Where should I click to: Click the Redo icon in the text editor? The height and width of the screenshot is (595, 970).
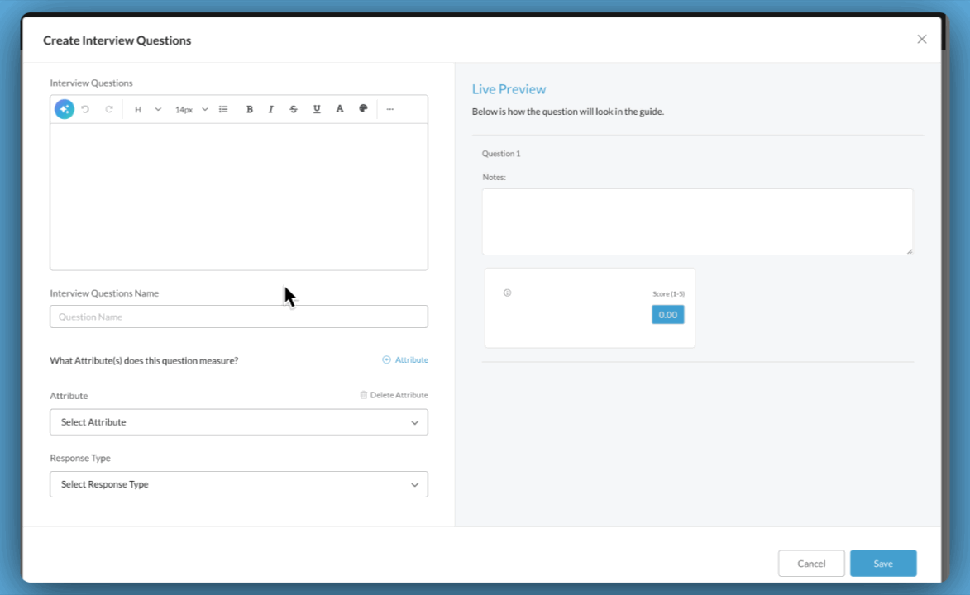[x=109, y=108]
